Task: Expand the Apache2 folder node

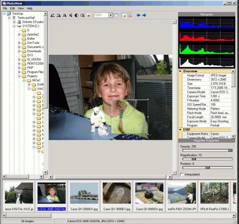Action: 19,35
